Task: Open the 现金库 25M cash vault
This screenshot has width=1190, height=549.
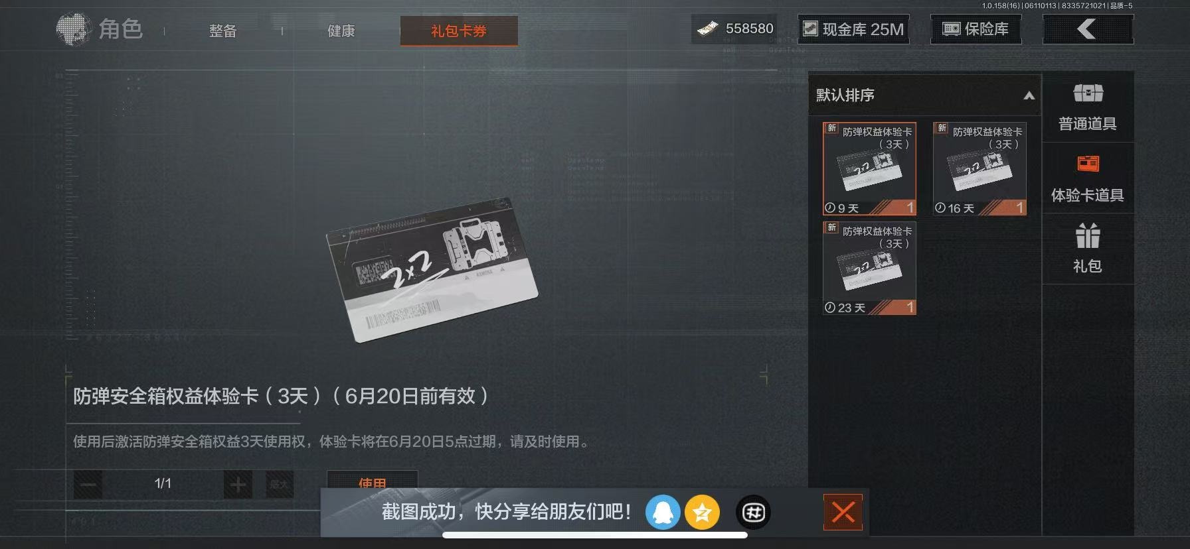Action: tap(853, 29)
